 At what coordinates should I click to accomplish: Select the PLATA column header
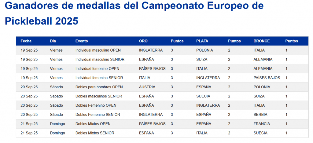[x=202, y=41]
